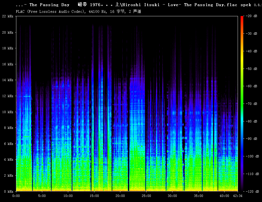This screenshot has height=202, width=262.
Task: Click the 35:00 time axis label
Action: (x=198, y=196)
